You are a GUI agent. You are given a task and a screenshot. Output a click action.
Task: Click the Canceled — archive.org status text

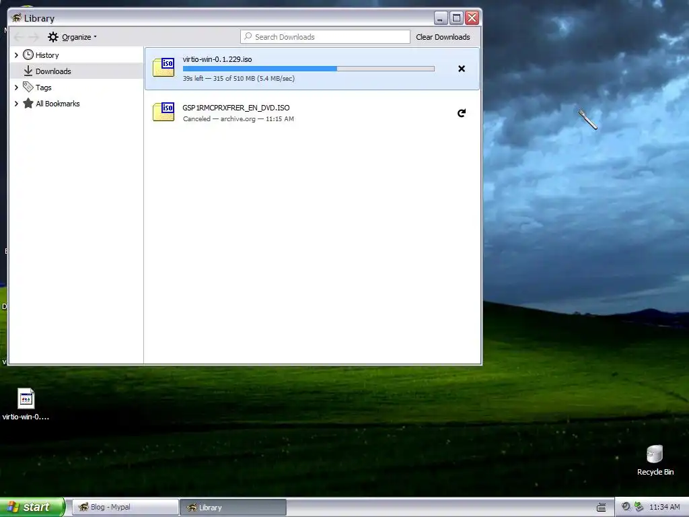coord(238,118)
